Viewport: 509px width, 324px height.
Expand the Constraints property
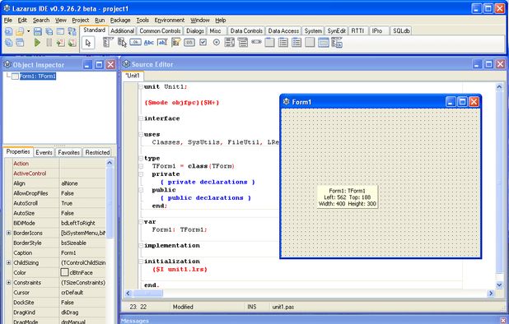coord(9,283)
